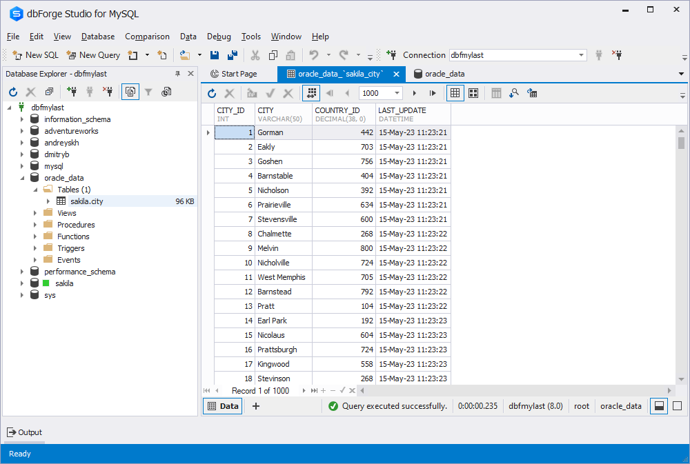Collapse the oracle_data database node
This screenshot has height=464, width=690.
coord(22,178)
